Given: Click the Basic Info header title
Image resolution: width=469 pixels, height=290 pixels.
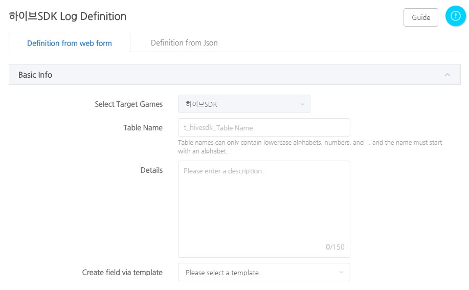Looking at the screenshot, I should [x=35, y=75].
